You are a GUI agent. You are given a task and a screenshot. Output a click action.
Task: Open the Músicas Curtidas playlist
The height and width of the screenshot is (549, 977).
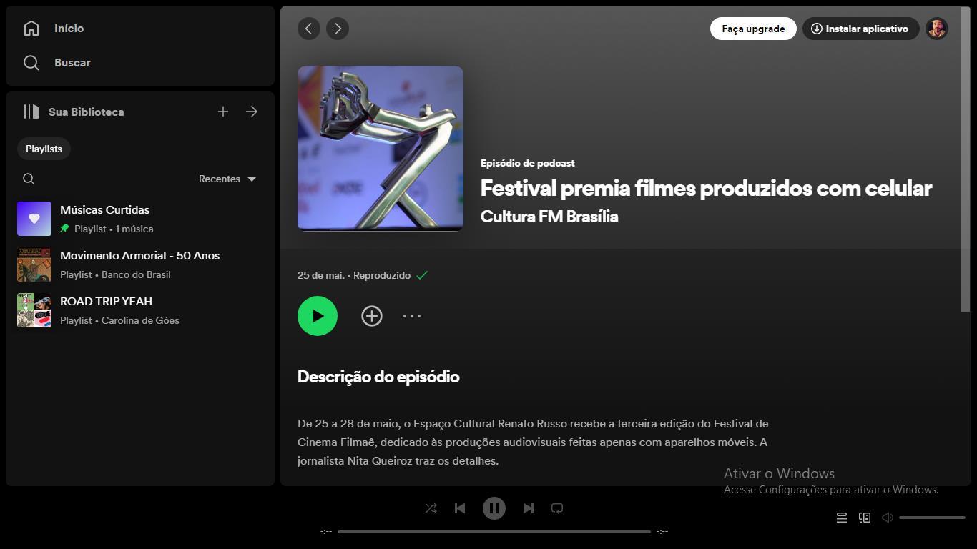tap(140, 219)
